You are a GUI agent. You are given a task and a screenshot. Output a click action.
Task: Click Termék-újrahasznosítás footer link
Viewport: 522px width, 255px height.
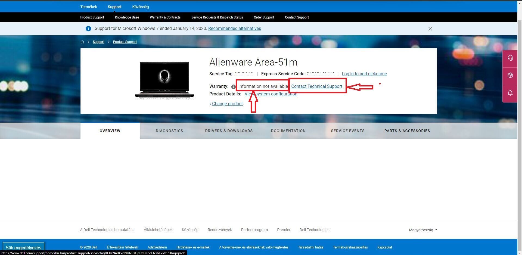tap(350, 247)
